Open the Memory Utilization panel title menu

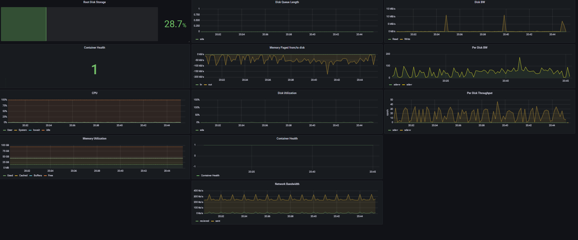[x=94, y=139]
